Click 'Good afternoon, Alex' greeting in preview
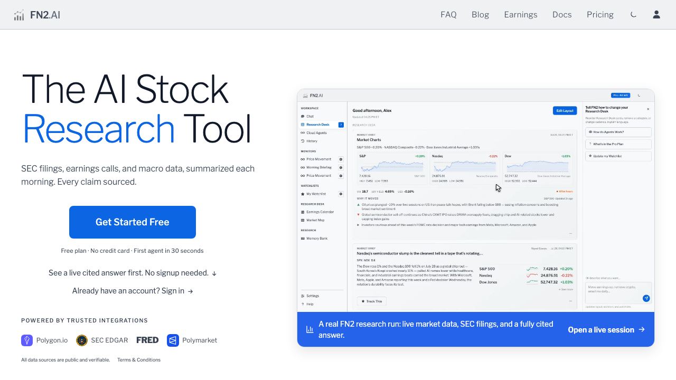Viewport: 676px width, 380px height. pos(372,110)
